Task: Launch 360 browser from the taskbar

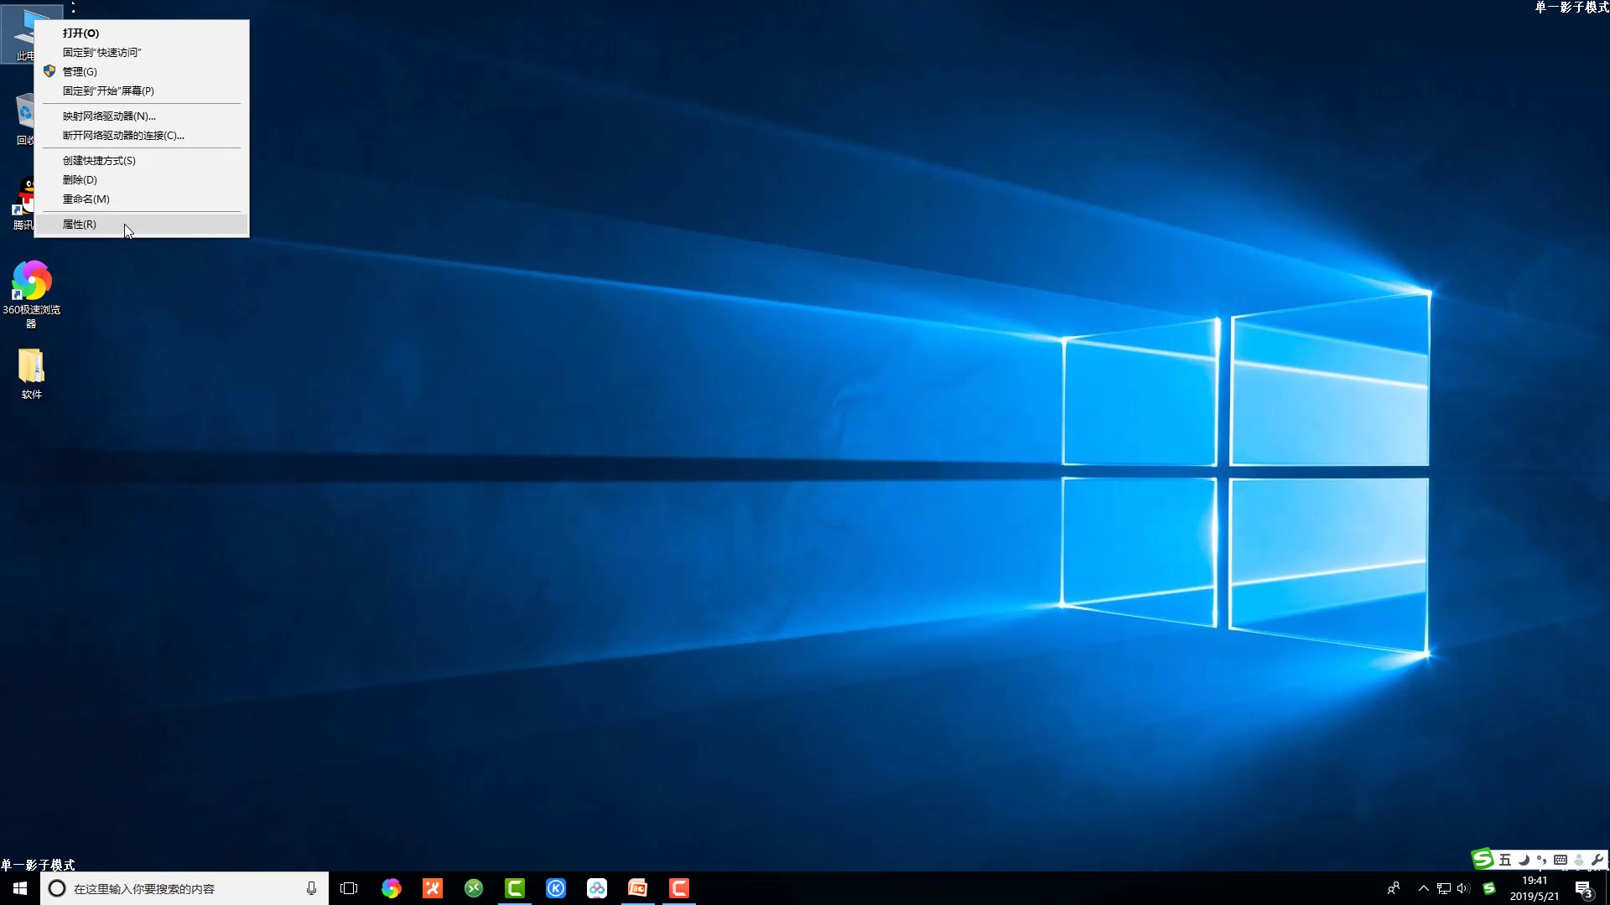Action: 392,888
